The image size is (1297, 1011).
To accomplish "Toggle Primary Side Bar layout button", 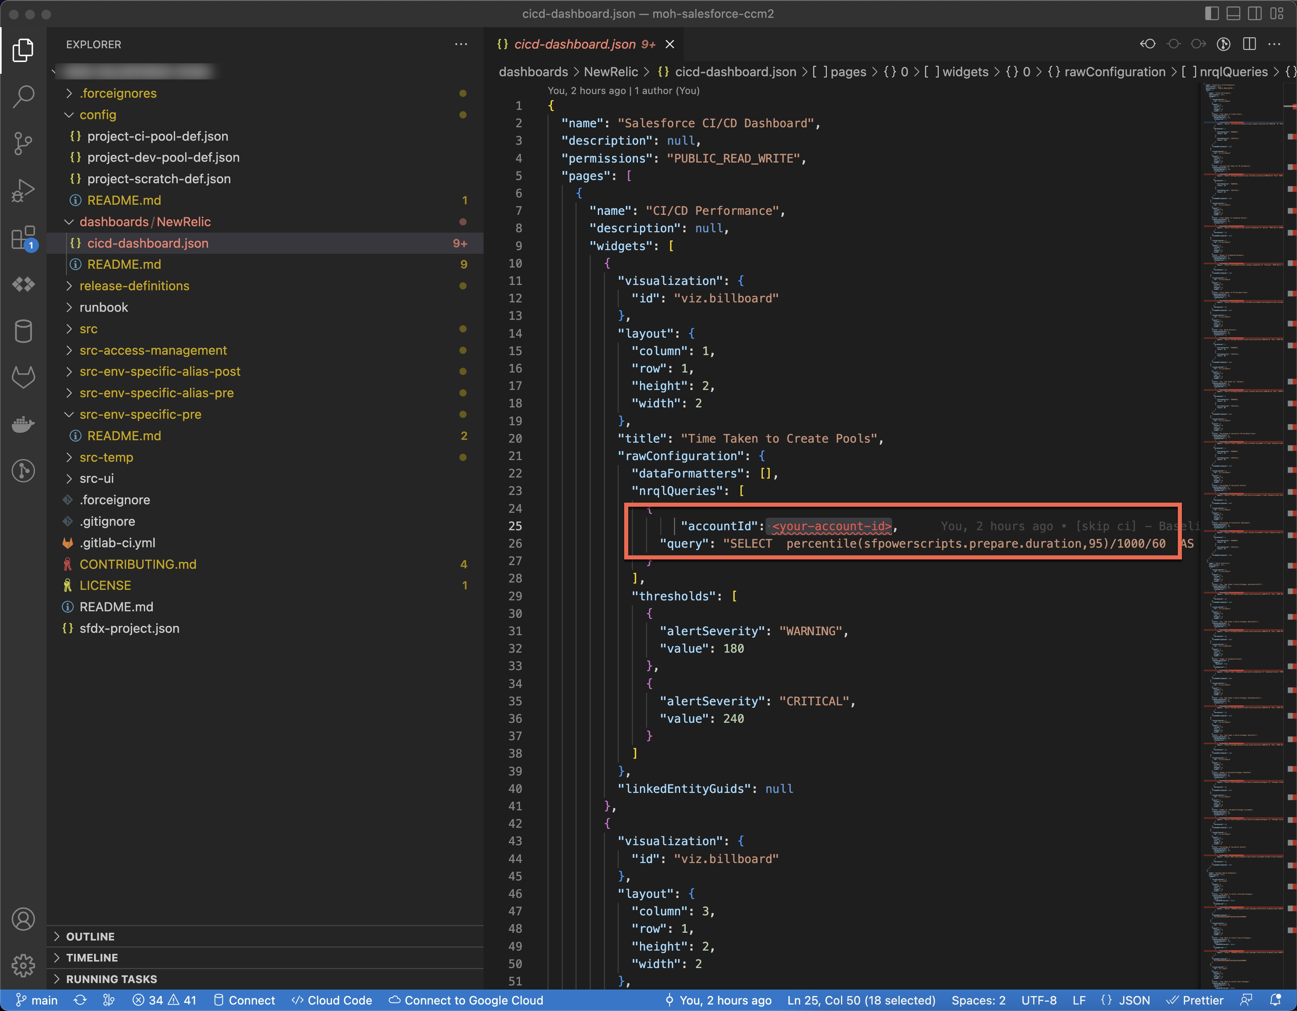I will tap(1211, 13).
